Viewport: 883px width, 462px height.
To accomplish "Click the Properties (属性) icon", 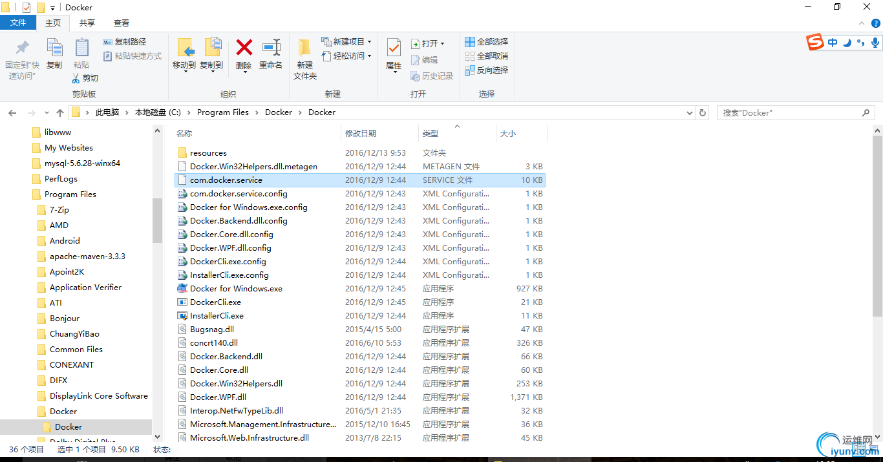I will tap(394, 48).
